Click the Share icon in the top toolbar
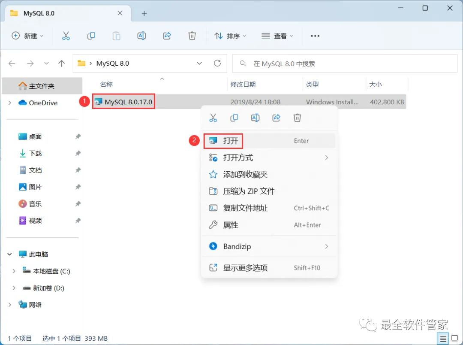 coord(167,36)
